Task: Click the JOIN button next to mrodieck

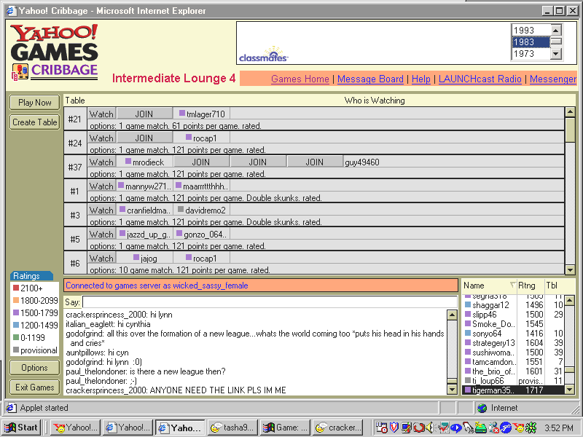Action: coord(201,162)
